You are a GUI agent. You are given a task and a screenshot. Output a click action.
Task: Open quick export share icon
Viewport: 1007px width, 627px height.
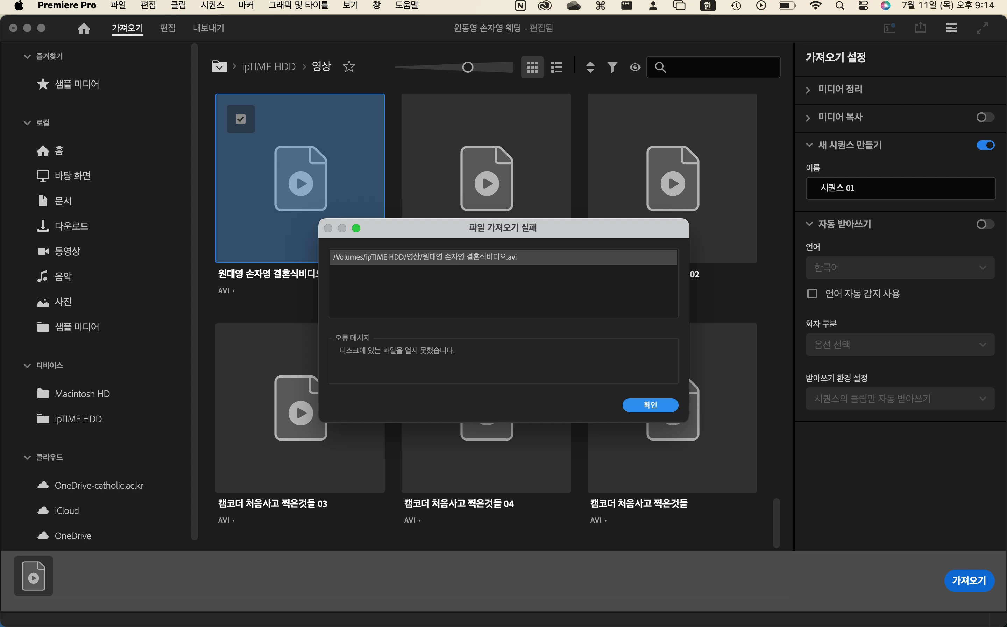(920, 28)
